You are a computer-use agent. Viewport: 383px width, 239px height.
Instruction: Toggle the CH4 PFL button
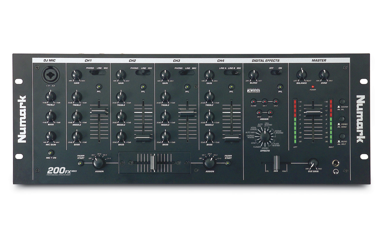231,87
